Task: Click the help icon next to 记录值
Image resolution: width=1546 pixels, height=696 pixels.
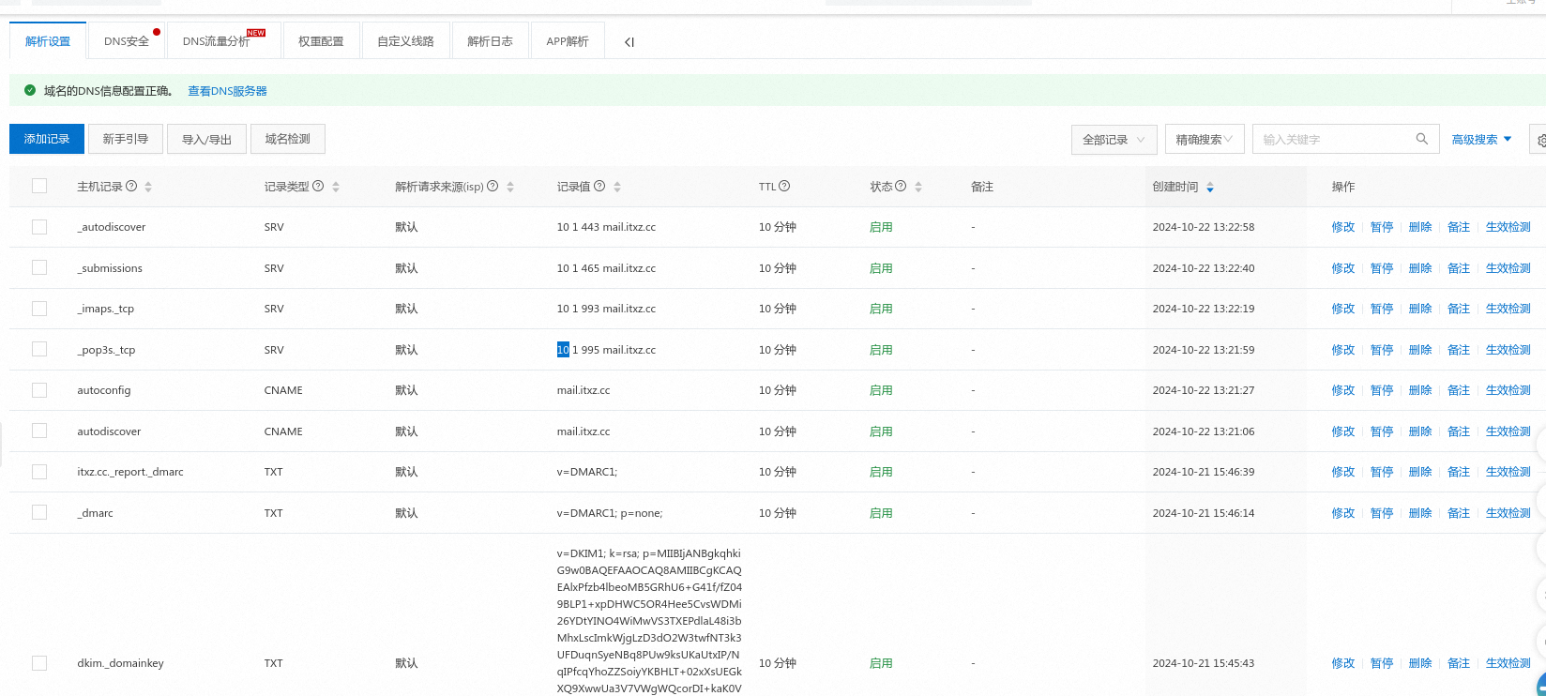Action: click(599, 186)
